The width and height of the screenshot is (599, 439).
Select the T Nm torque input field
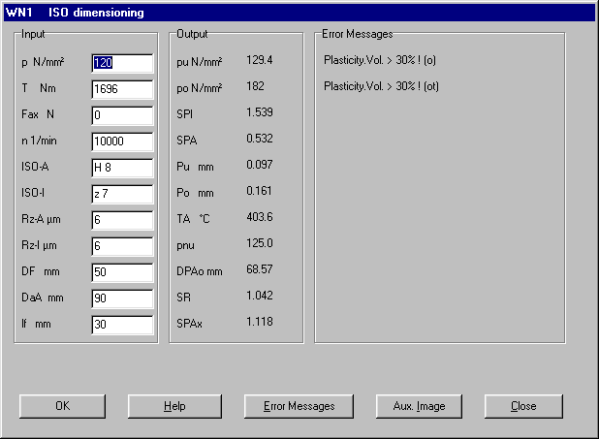pyautogui.click(x=122, y=89)
